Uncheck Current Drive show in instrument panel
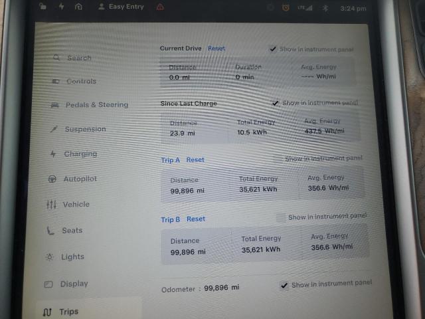The height and width of the screenshot is (319, 425). click(x=273, y=49)
